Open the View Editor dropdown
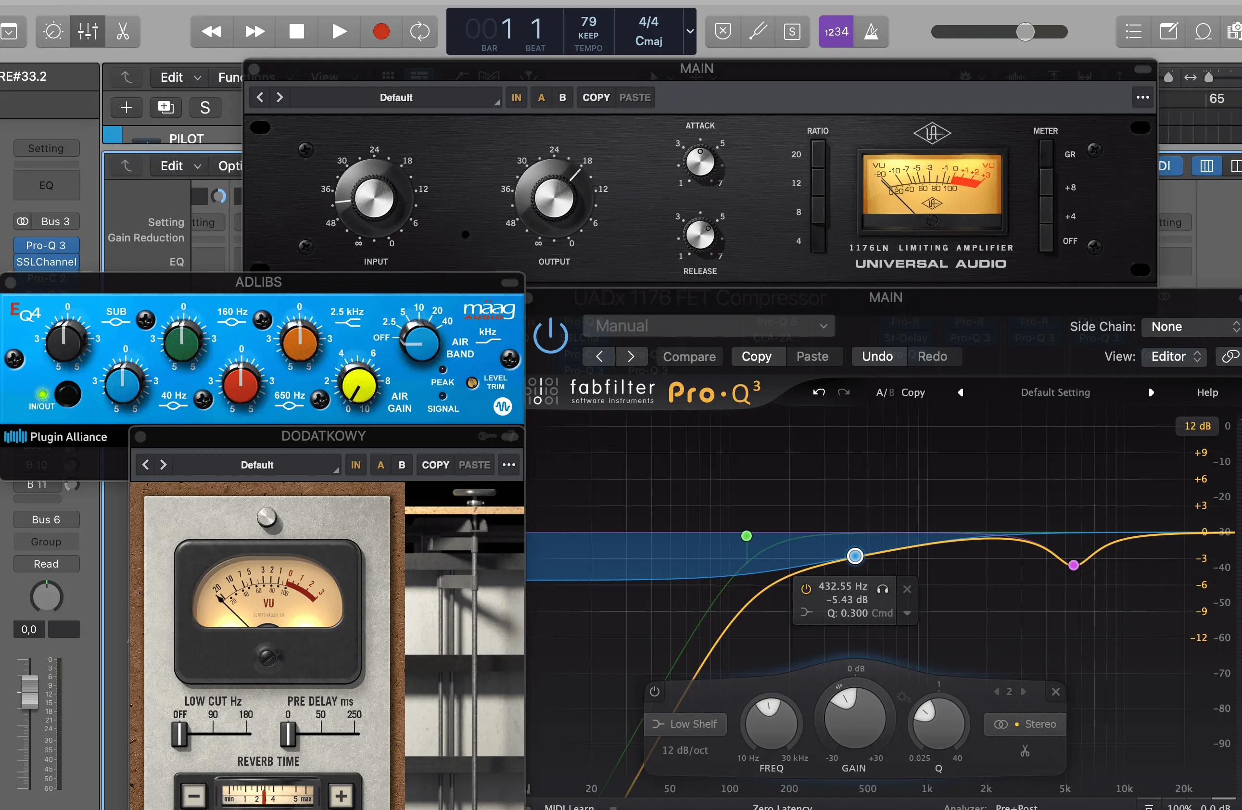The image size is (1242, 810). point(1174,356)
